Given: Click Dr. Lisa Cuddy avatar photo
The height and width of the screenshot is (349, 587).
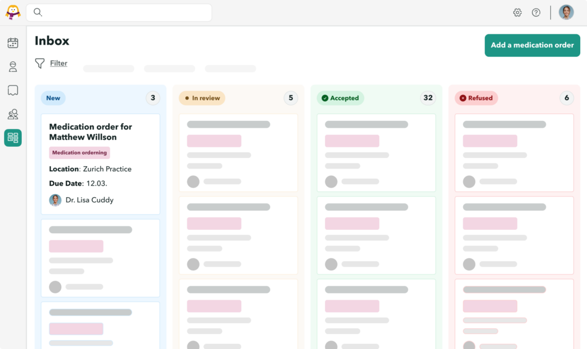Looking at the screenshot, I should pyautogui.click(x=56, y=200).
